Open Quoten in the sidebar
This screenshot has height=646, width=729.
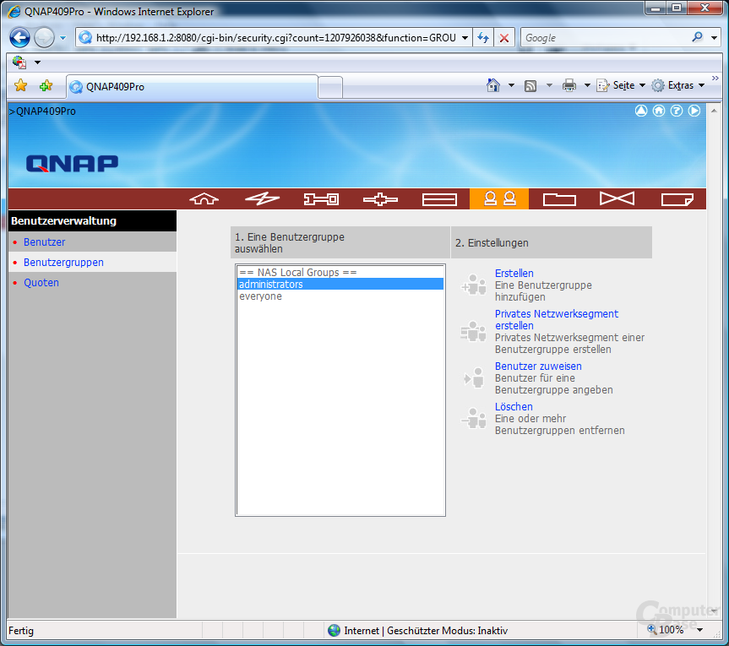(41, 283)
